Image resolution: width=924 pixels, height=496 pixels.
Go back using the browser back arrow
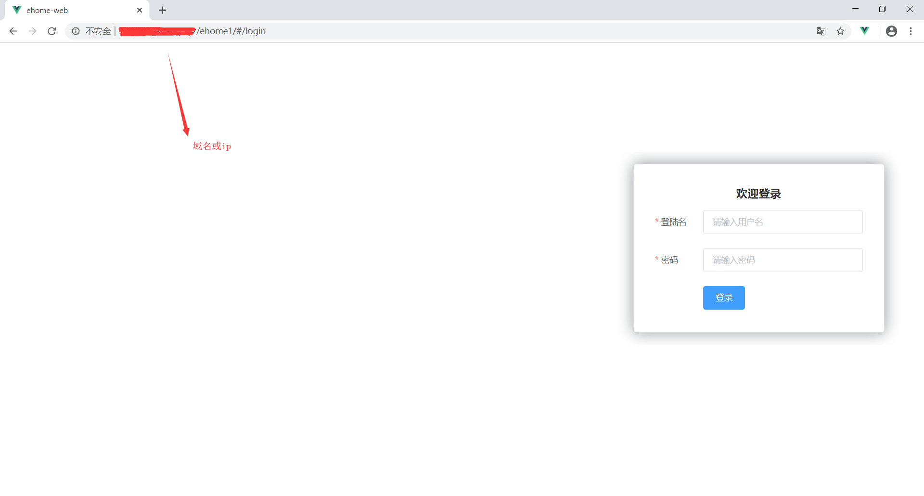(x=13, y=31)
